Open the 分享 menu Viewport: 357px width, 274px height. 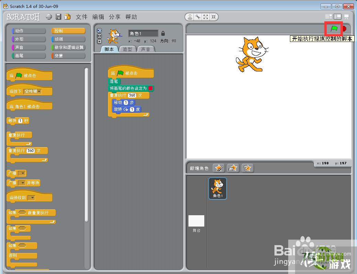coord(115,17)
